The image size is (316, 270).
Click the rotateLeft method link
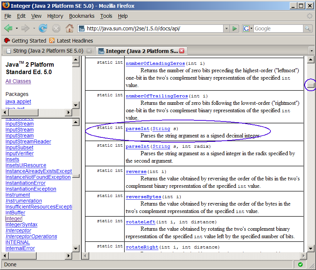[141, 222]
